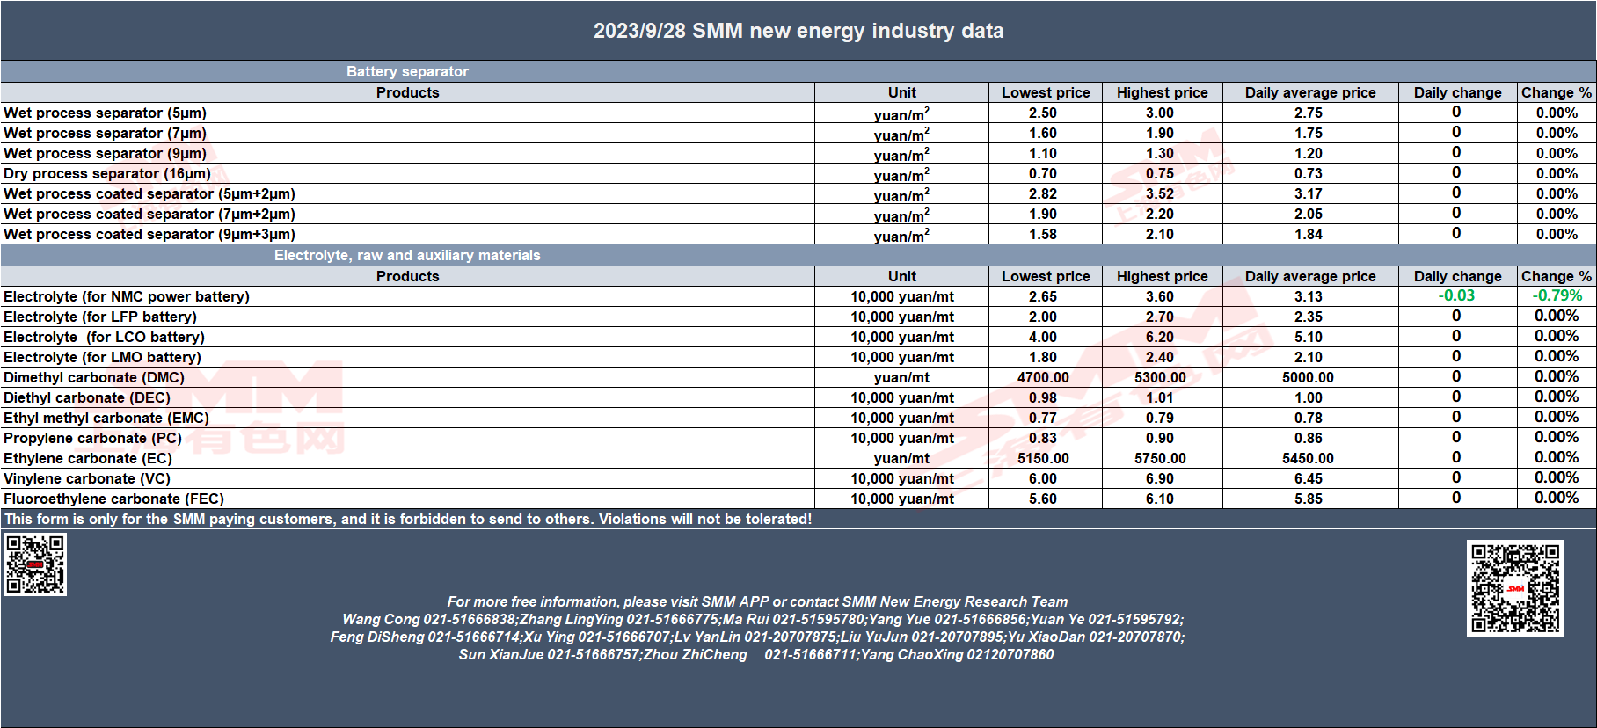Click the -0.79% change percentage
The height and width of the screenshot is (728, 1597).
(1557, 295)
